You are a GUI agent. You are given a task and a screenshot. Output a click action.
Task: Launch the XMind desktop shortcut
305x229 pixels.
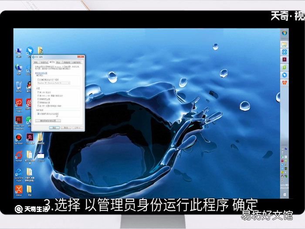[19, 191]
